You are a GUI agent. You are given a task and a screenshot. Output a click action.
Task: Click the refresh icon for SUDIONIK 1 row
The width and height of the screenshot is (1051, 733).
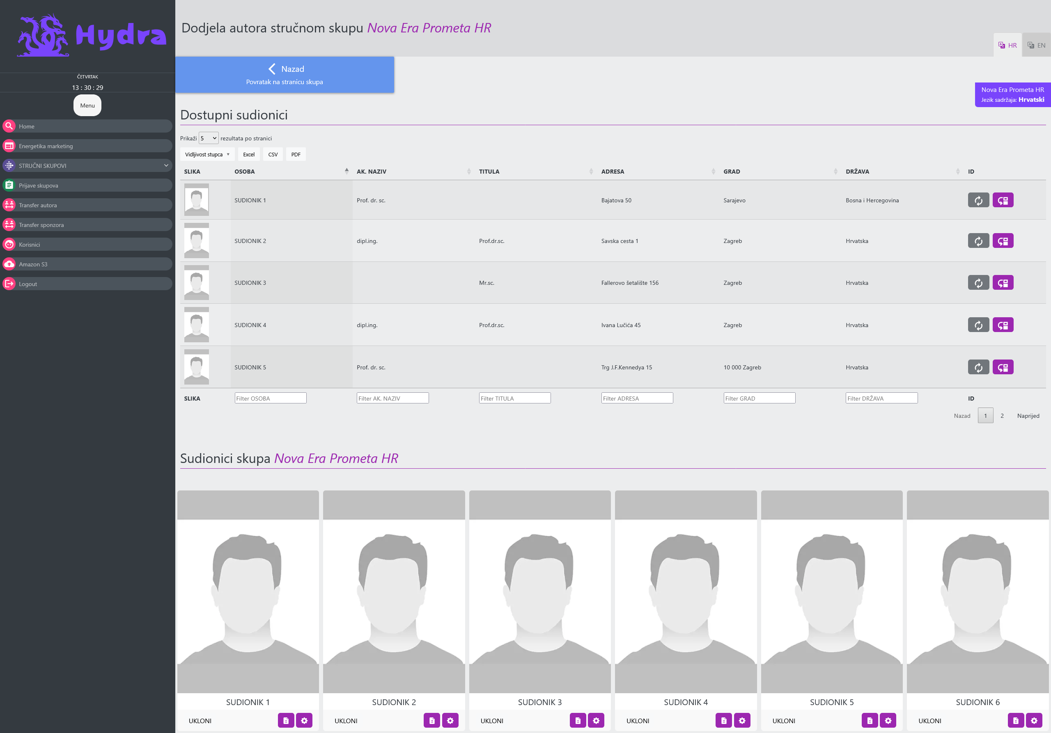(978, 200)
